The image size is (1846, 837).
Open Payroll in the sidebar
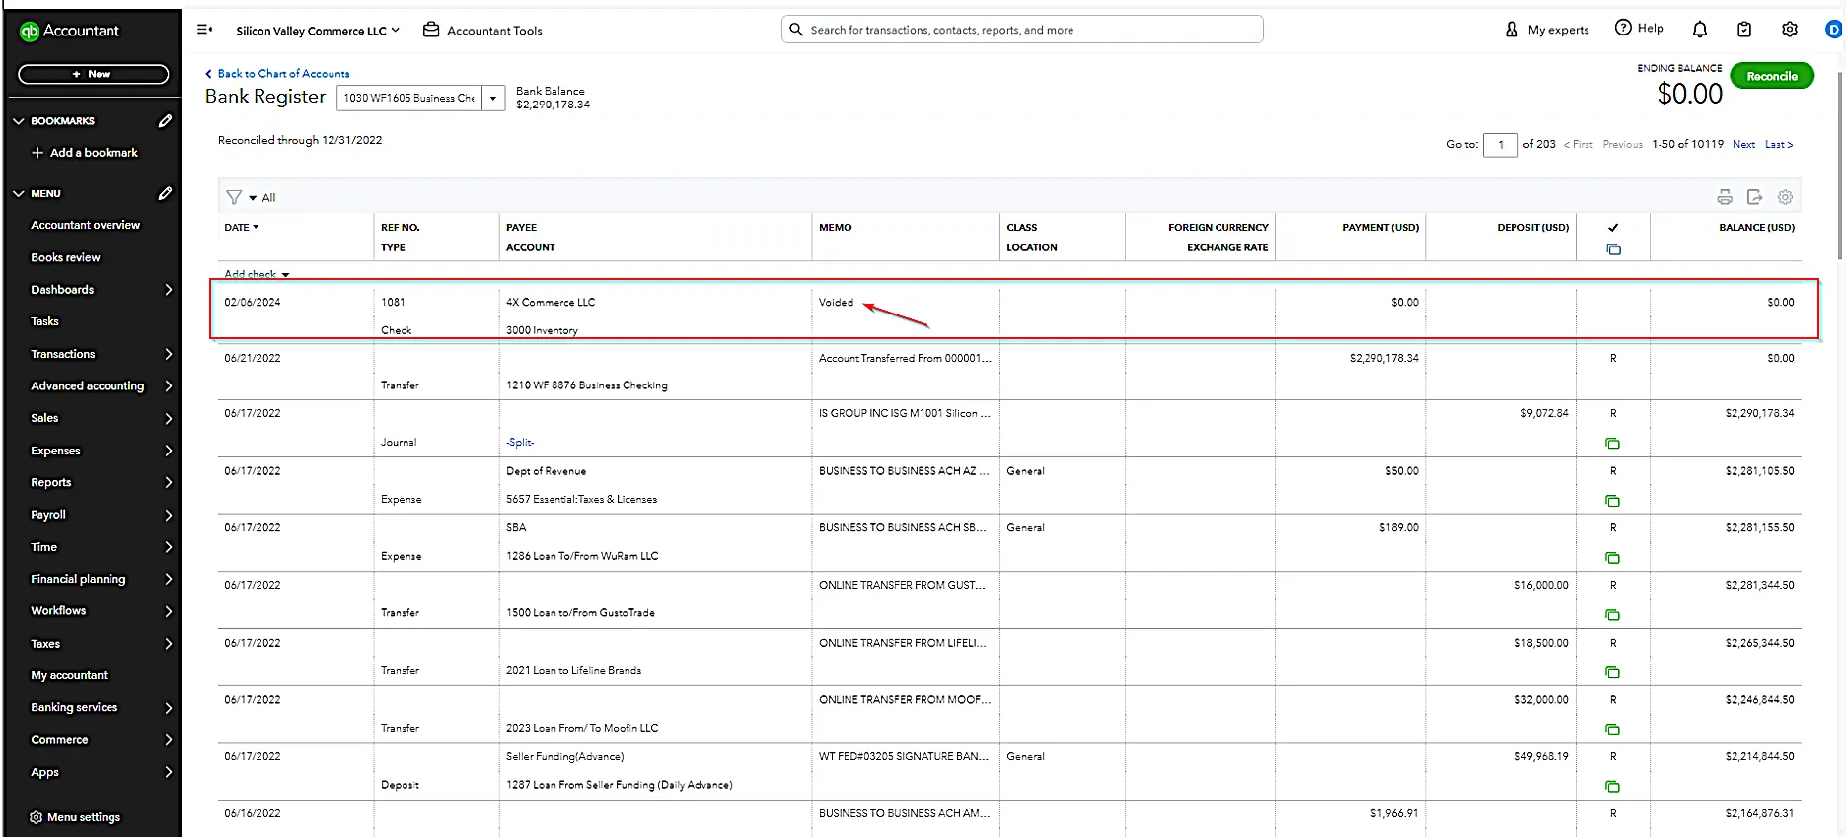(48, 515)
